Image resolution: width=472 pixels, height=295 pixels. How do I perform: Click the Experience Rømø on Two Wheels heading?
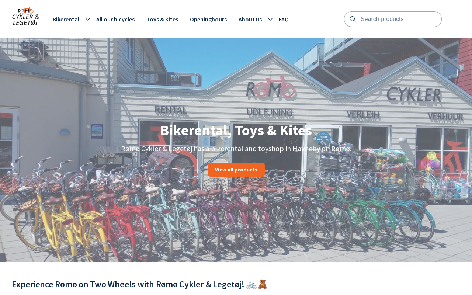point(128,284)
